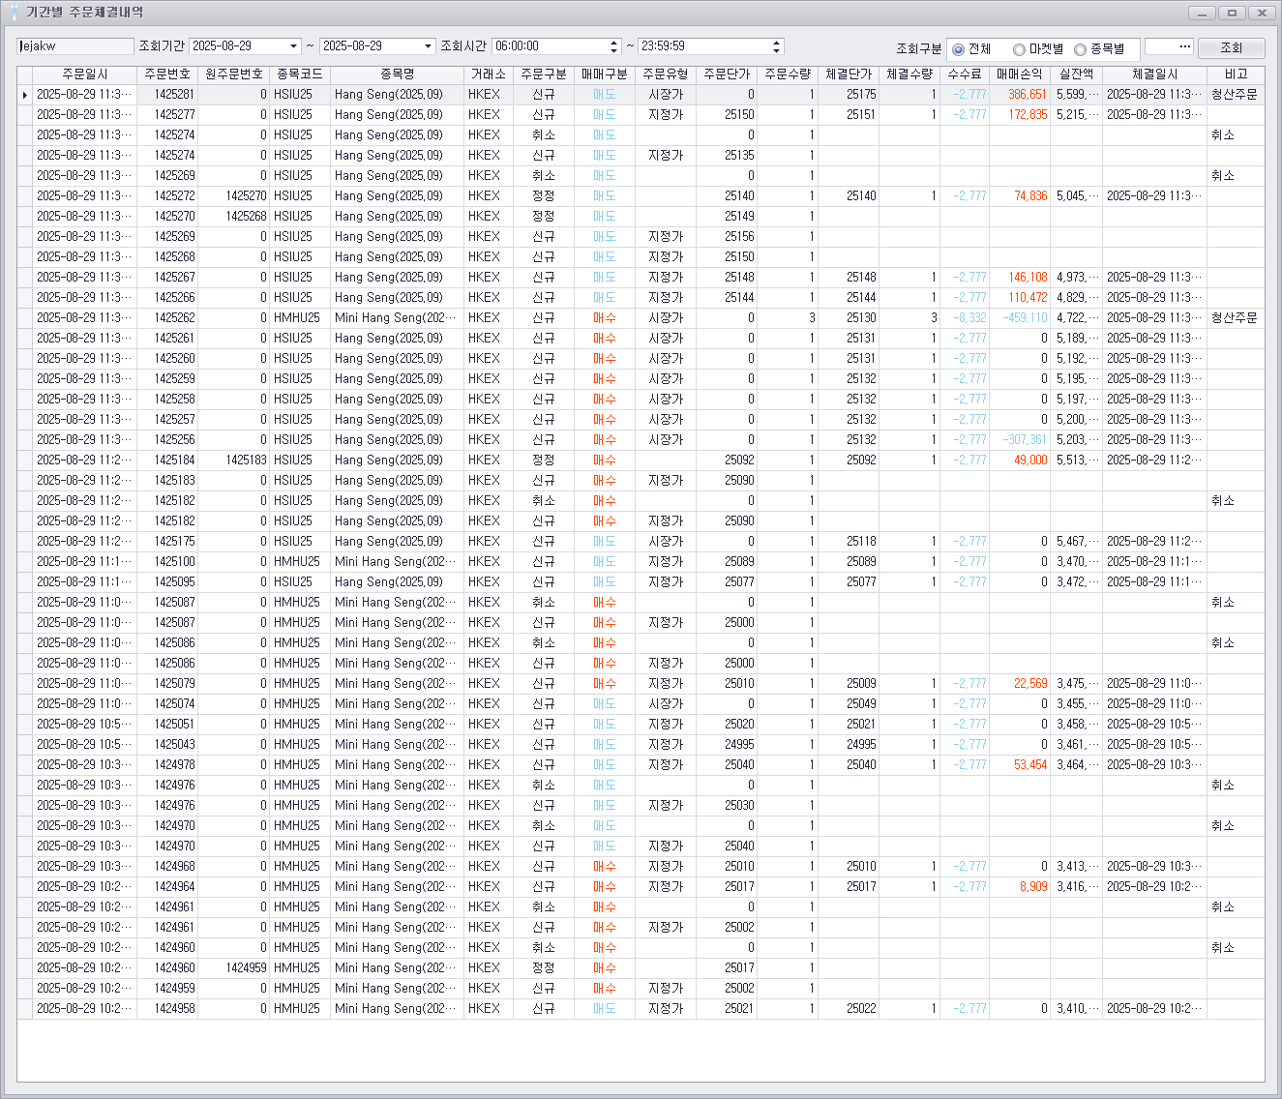Screen dimensions: 1282x1099
Task: Sort by the 체결단가 column header
Action: click(x=849, y=74)
